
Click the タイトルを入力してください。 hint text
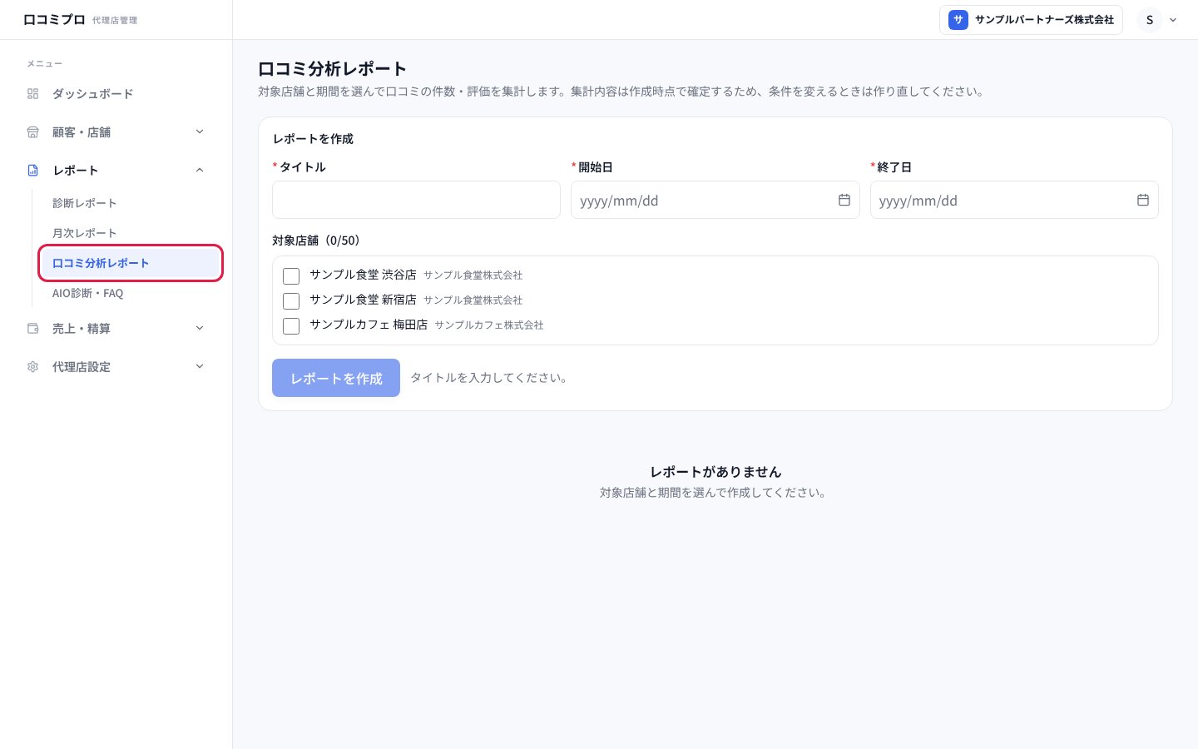tap(491, 378)
